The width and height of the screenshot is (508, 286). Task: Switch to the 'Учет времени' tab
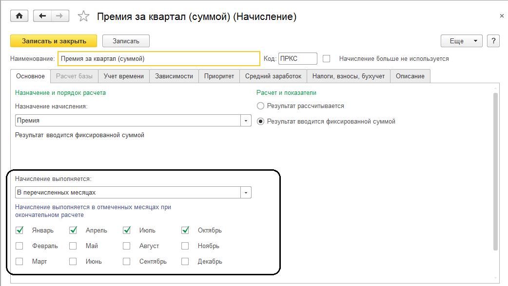click(124, 76)
